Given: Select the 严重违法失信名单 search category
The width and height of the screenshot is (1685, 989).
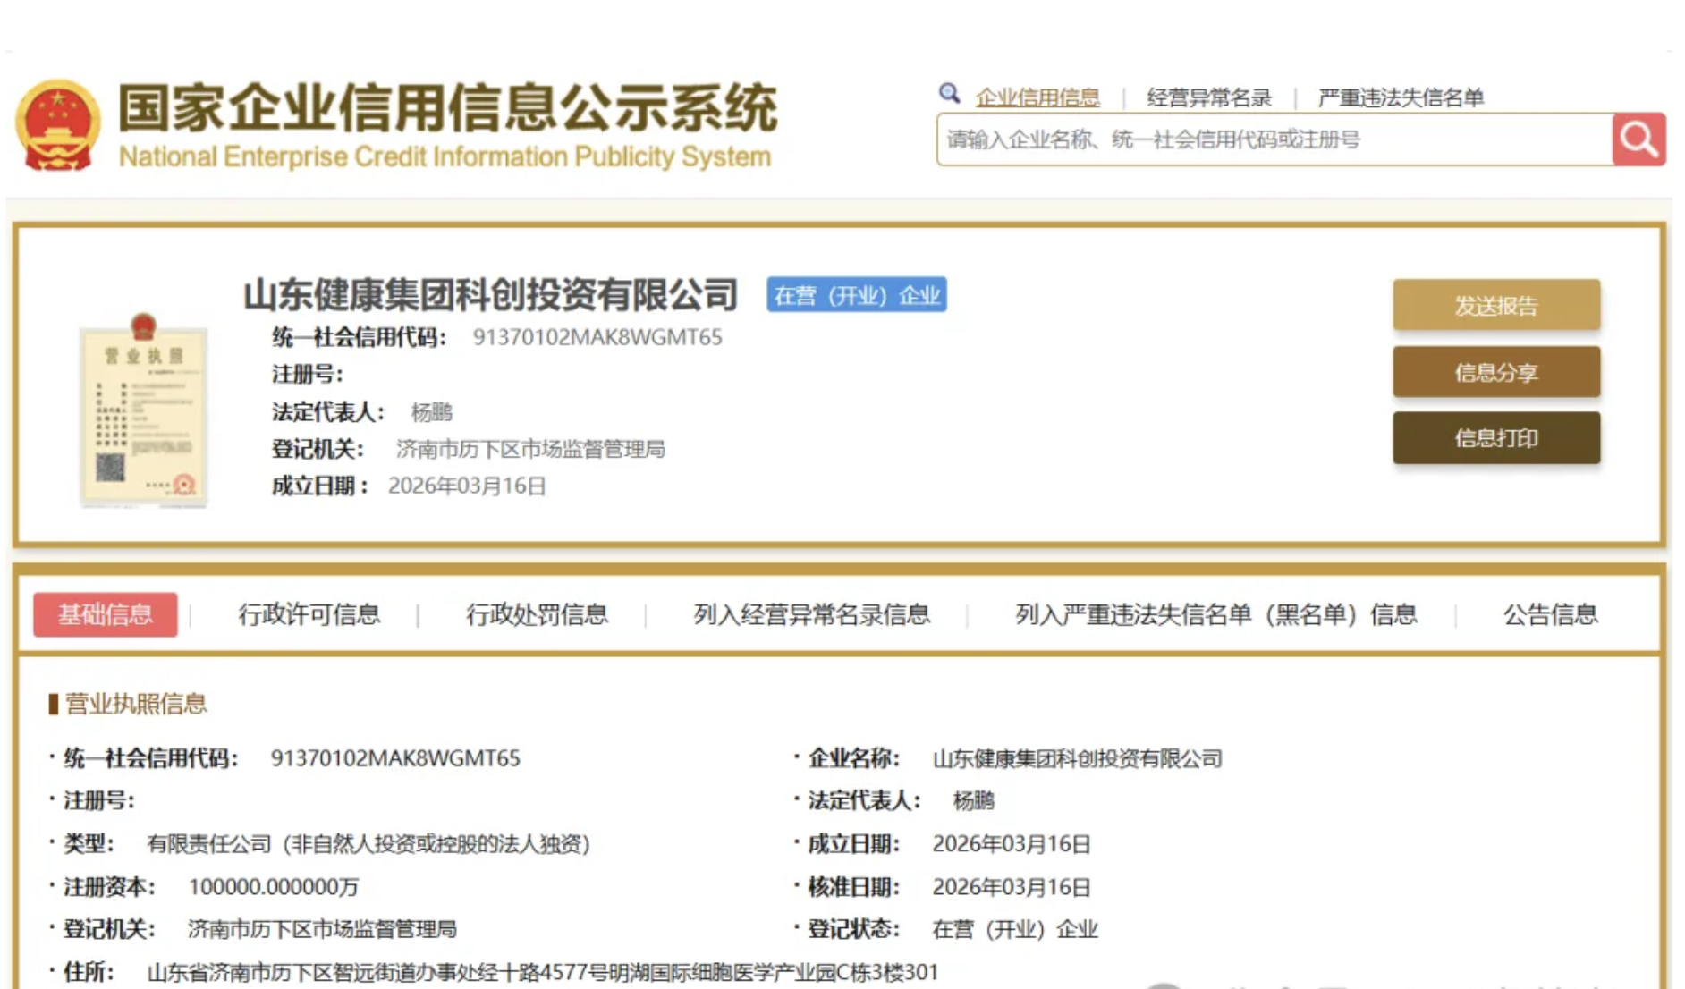Looking at the screenshot, I should [1401, 97].
